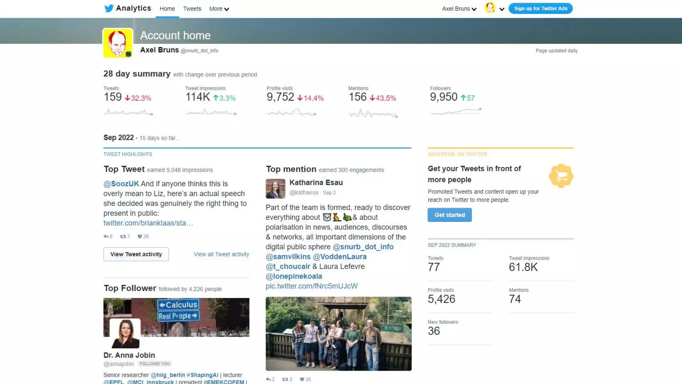
Task: Click reply icon under Top mention photo
Action: 268,379
